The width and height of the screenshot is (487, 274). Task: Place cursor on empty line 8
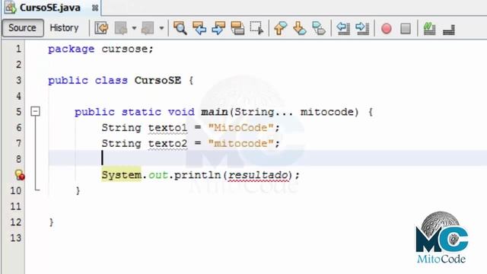(x=267, y=158)
